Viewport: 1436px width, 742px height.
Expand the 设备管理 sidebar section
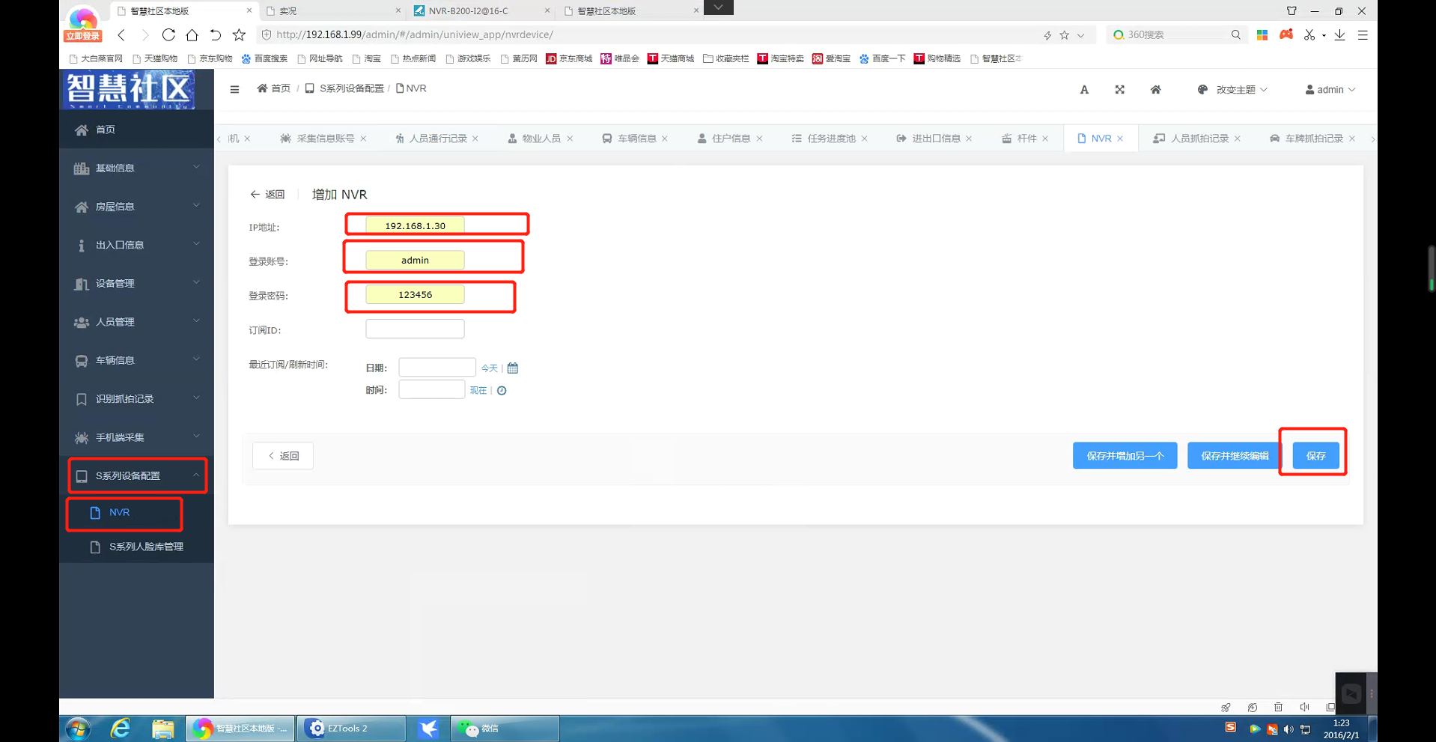136,284
